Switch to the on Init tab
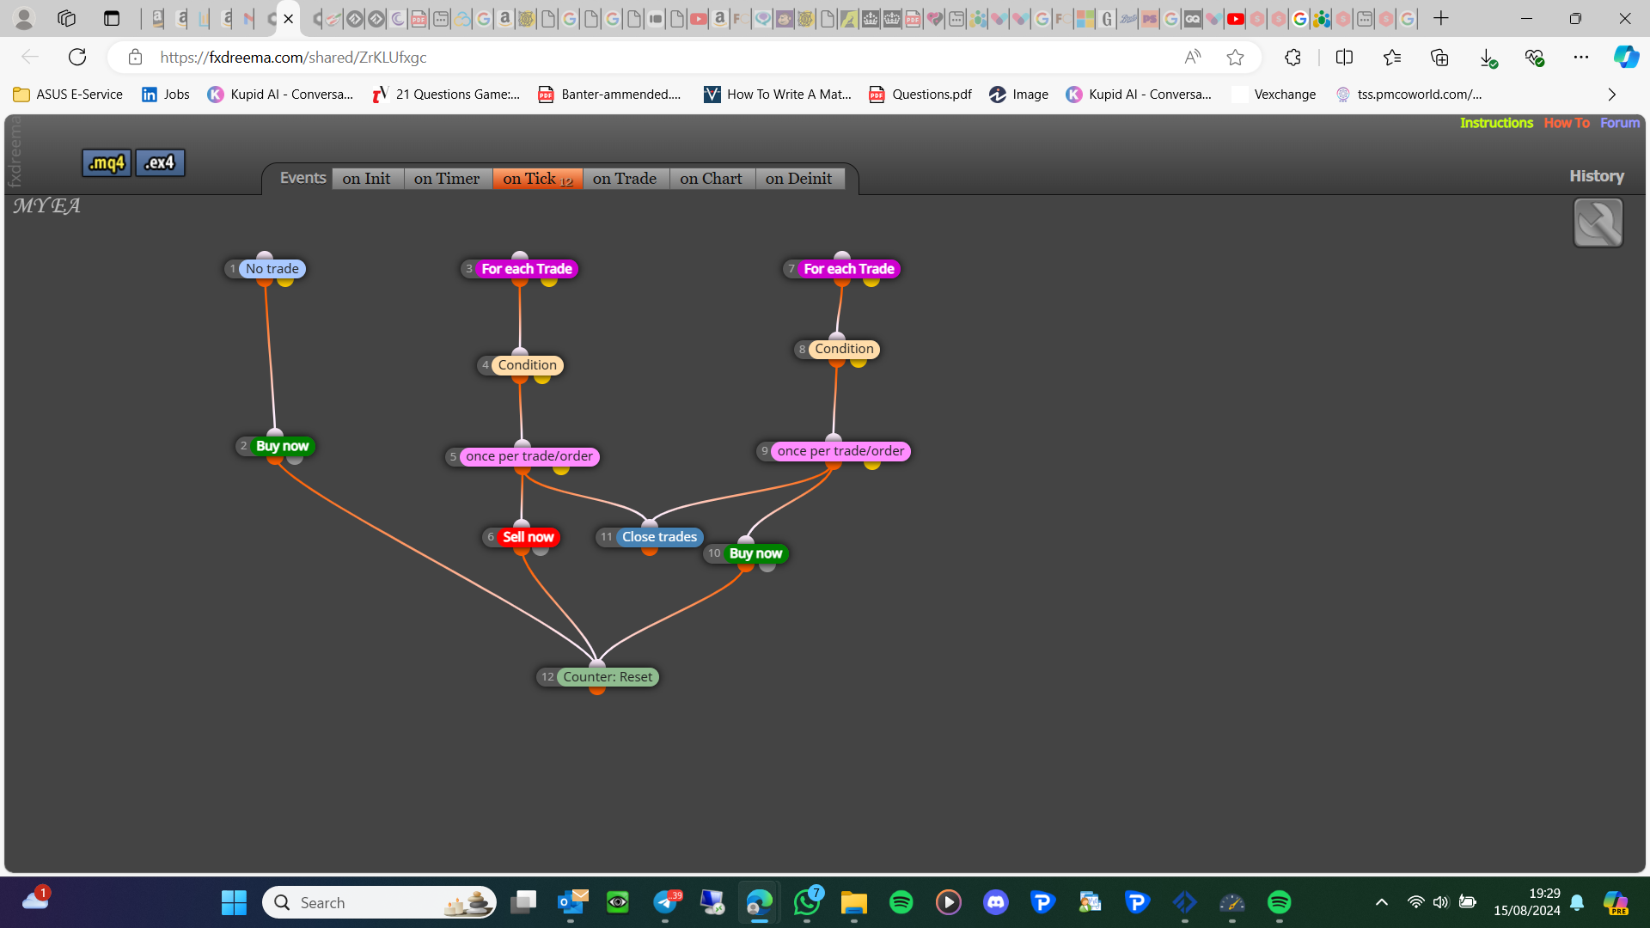This screenshot has width=1650, height=928. pyautogui.click(x=367, y=179)
